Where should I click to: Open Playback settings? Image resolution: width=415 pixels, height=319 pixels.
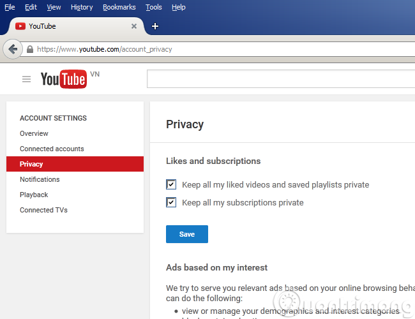[x=34, y=195]
